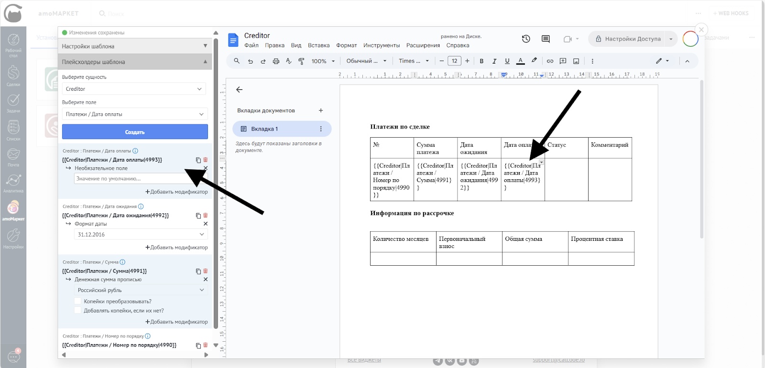This screenshot has width=765, height=368.
Task: Expand Настройки шаблона section
Action: [135, 46]
